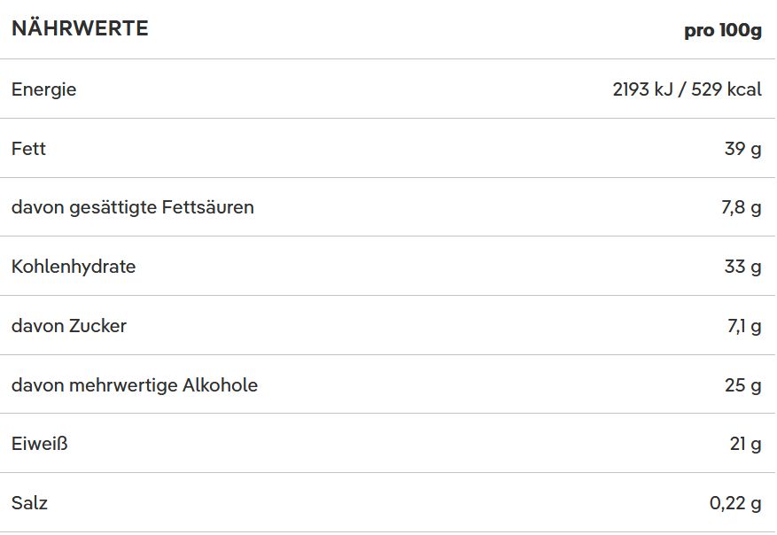Click the 2193 kJ energy value
This screenshot has height=535, width=777.
pos(642,89)
